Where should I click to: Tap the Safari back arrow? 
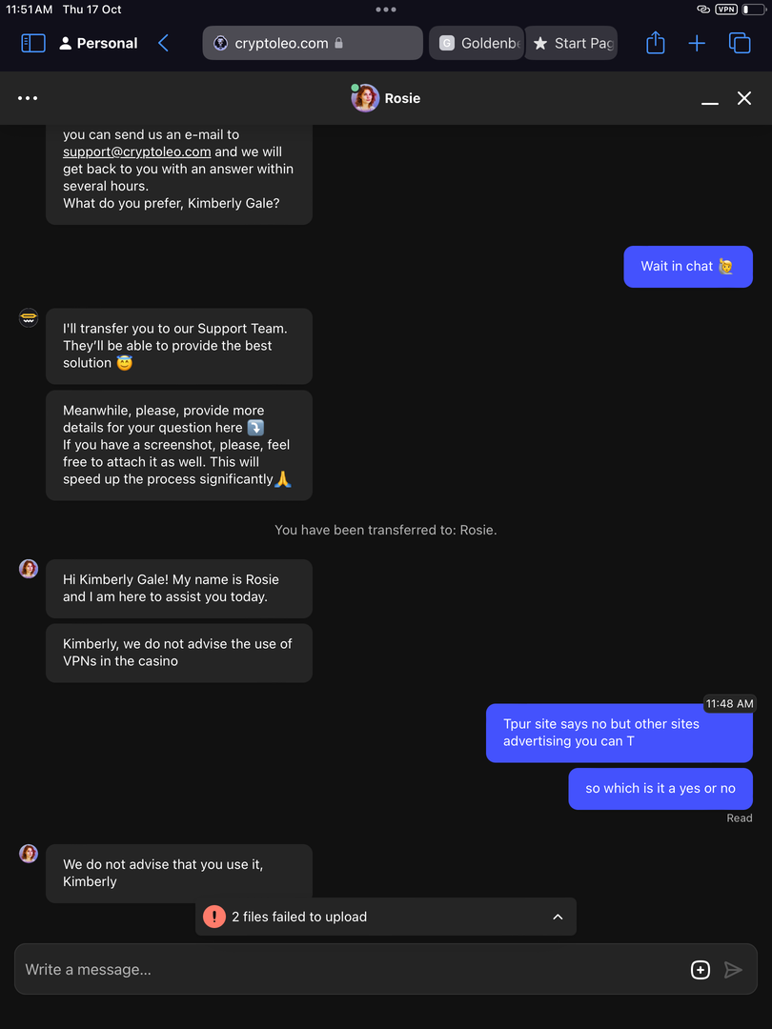(x=163, y=43)
